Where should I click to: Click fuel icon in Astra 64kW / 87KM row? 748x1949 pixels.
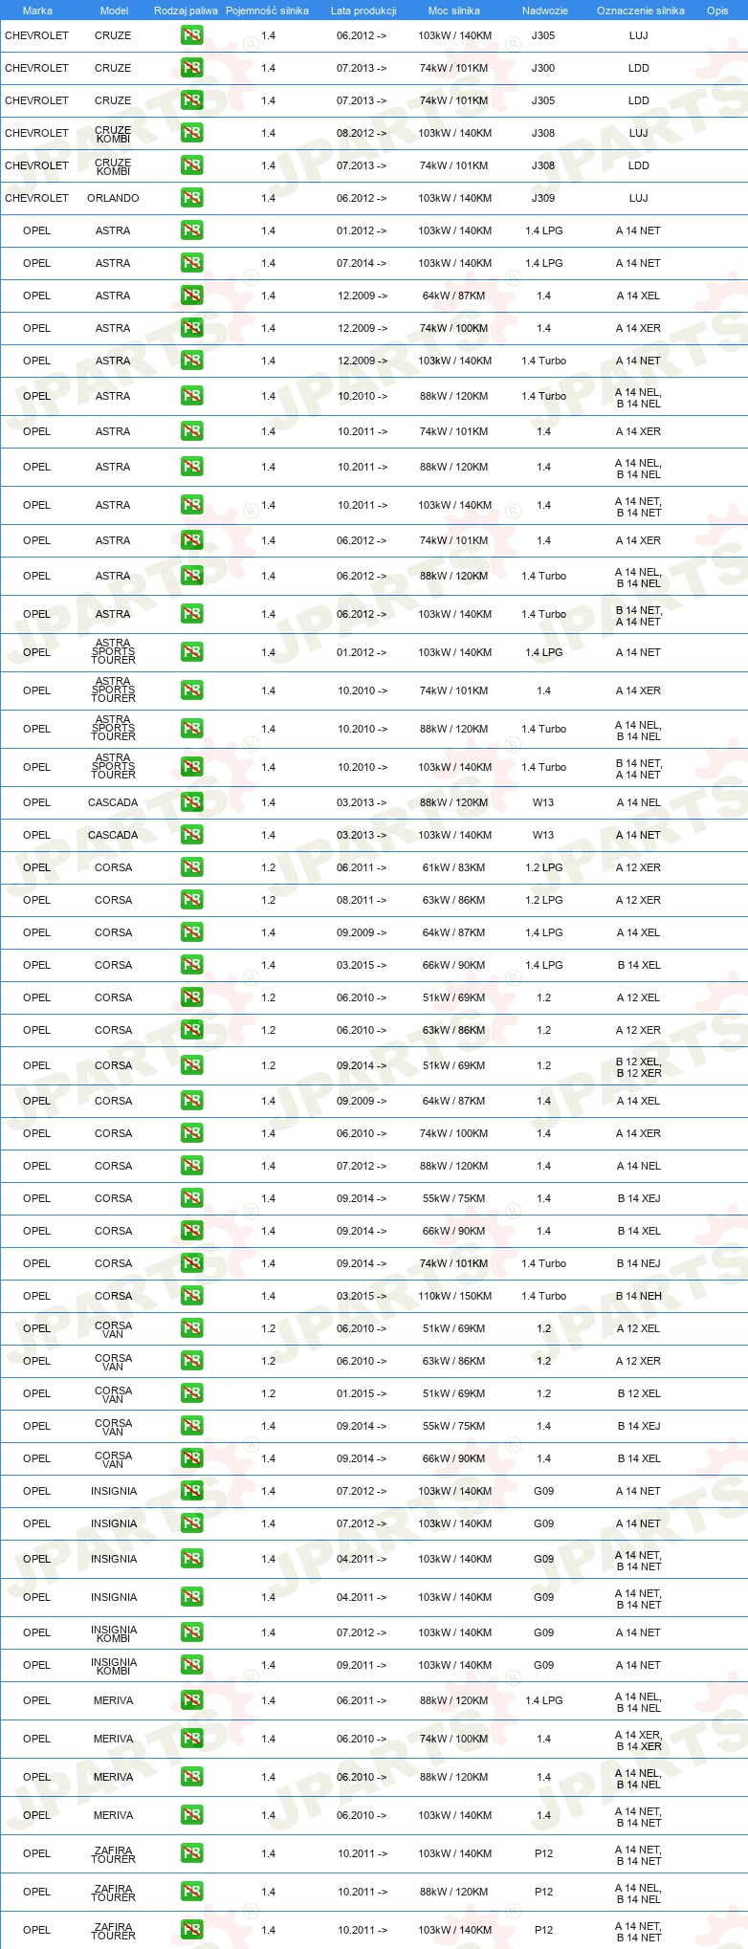(191, 296)
